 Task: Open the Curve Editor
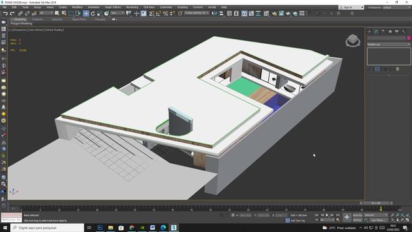(x=251, y=14)
